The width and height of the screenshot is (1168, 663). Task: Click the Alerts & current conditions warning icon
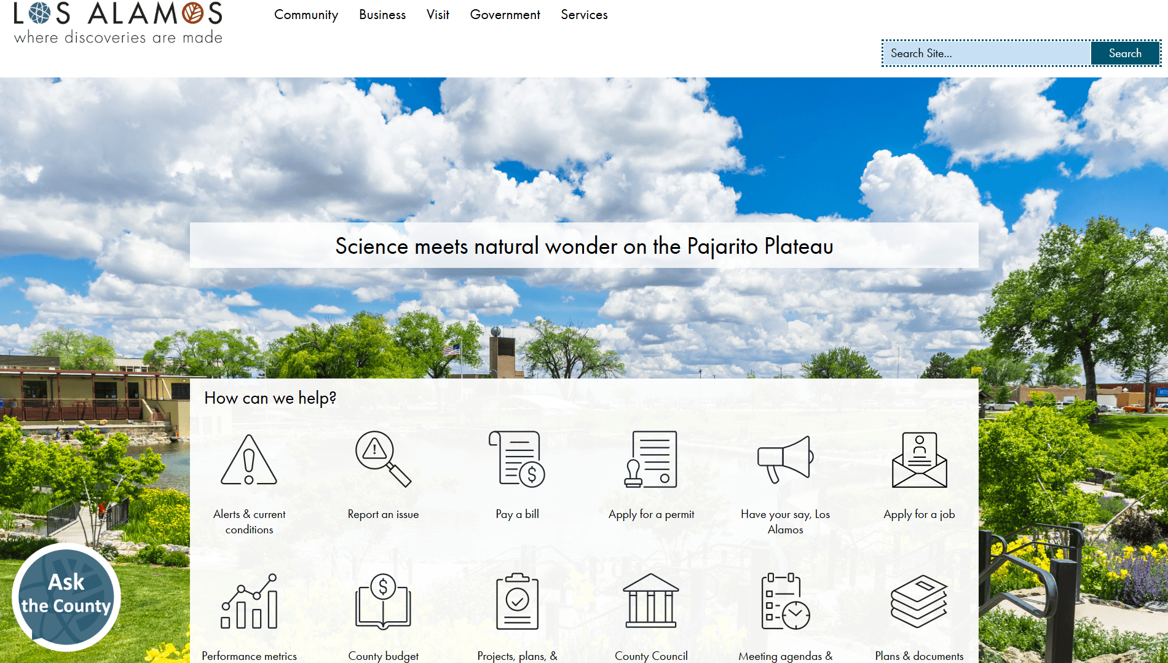[x=249, y=460]
